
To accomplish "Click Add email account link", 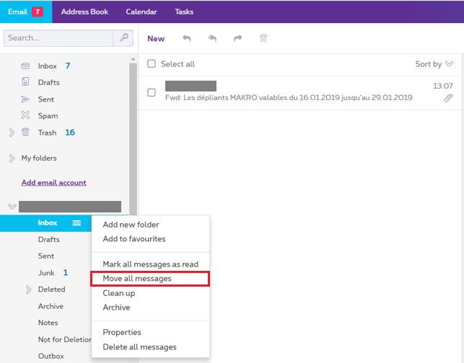I will (x=54, y=183).
